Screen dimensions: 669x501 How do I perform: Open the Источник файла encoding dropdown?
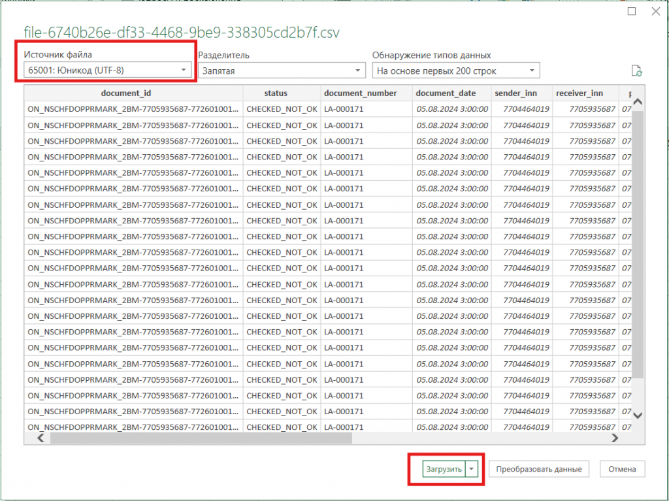[107, 71]
